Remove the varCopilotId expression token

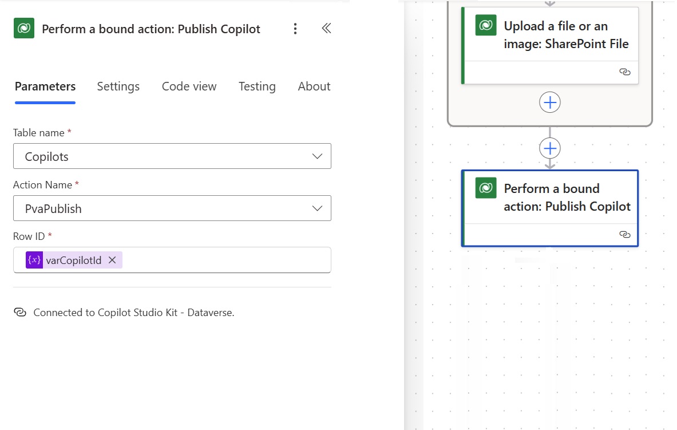112,259
